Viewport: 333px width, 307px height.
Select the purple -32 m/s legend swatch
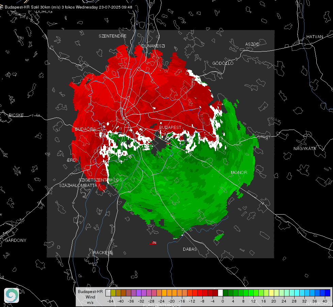(x=139, y=293)
